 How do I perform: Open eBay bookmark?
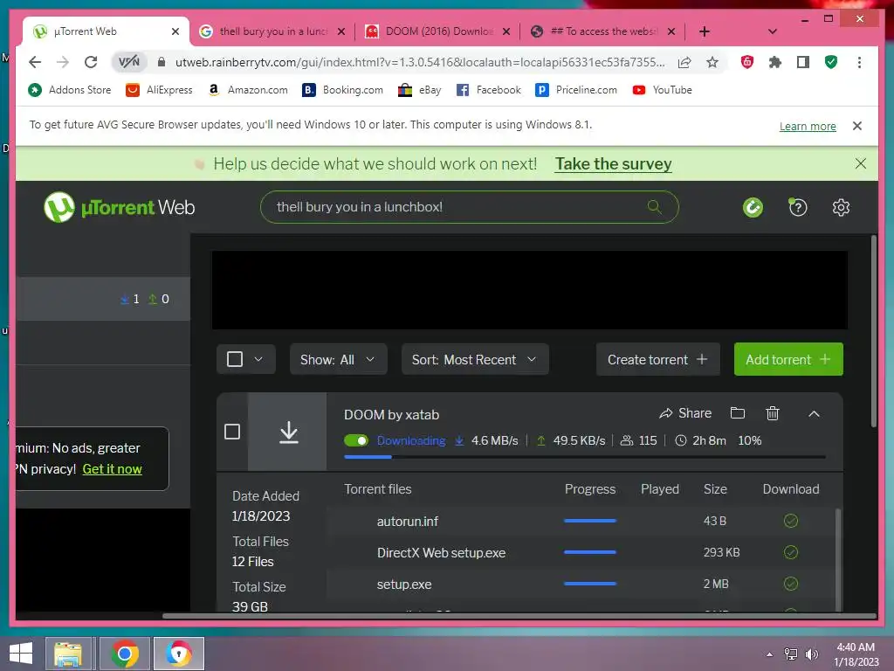[x=420, y=90]
